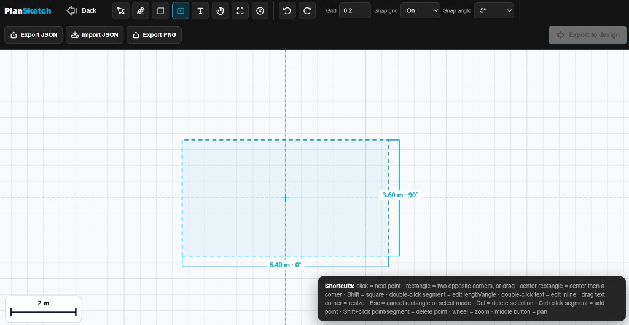Go back with the Back button
Image resolution: width=629 pixels, height=325 pixels.
click(82, 11)
